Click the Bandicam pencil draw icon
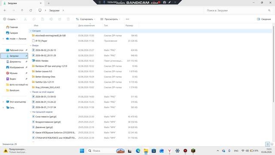The height and width of the screenshot is (155, 275). coord(169,2)
